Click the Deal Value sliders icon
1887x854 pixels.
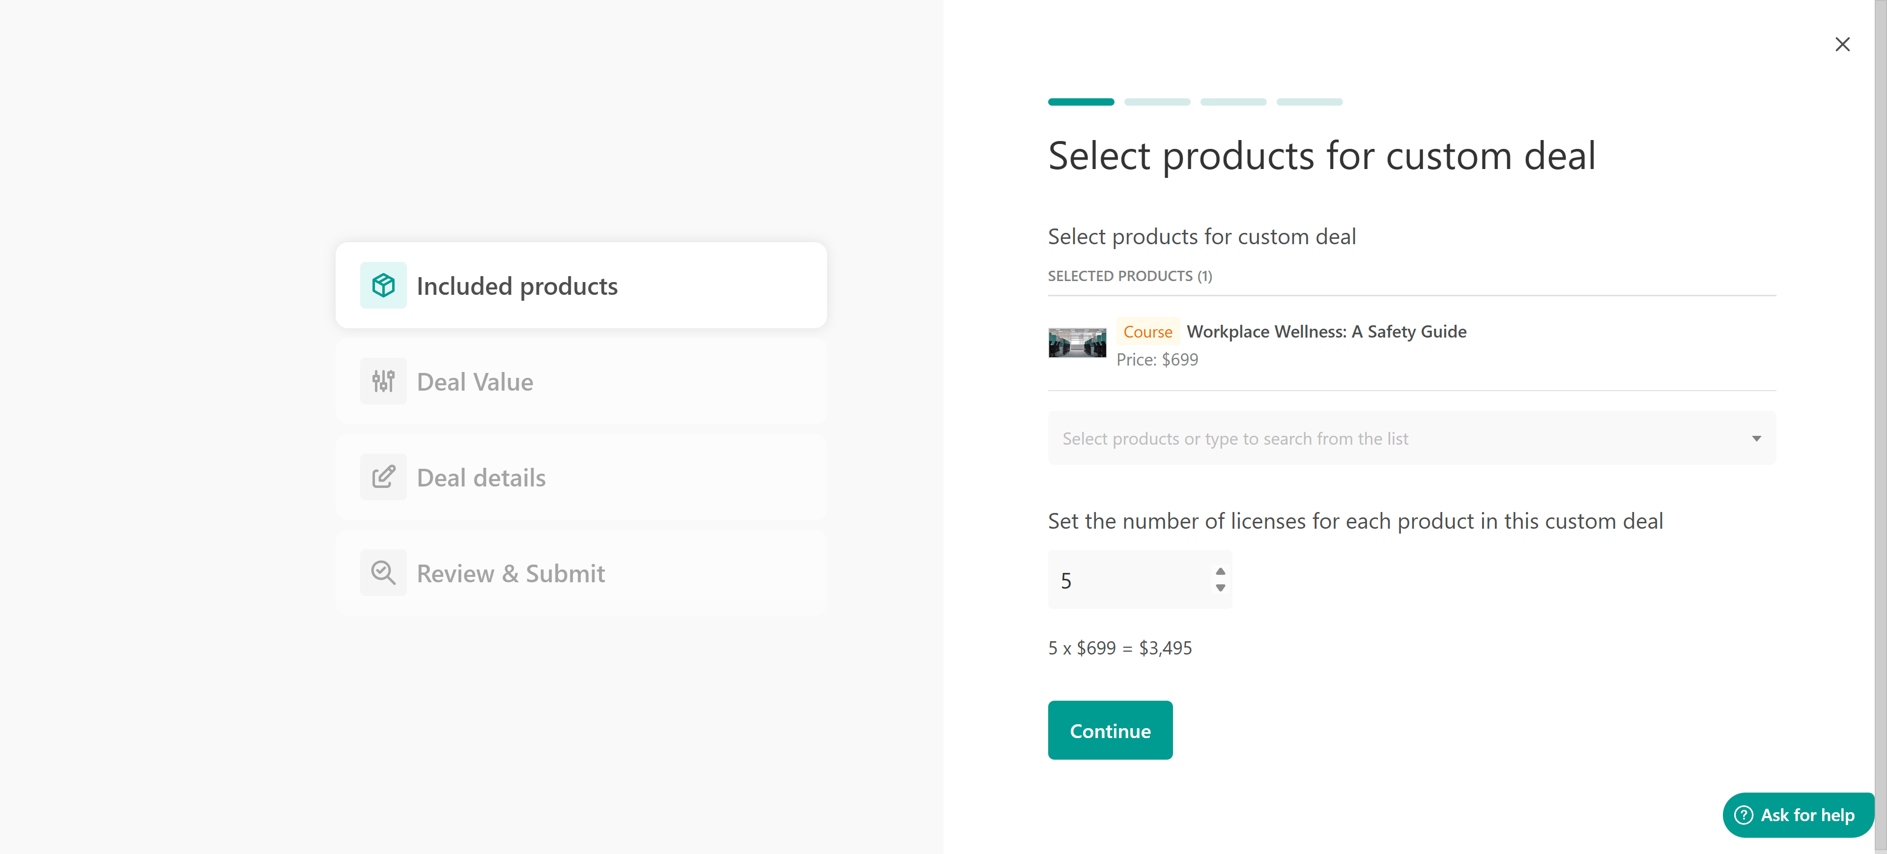(x=383, y=381)
